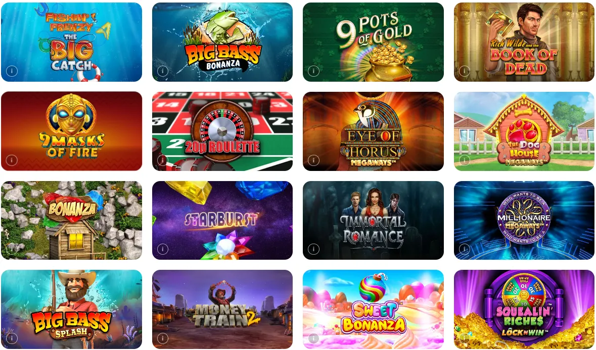The height and width of the screenshot is (350, 596).
Task: Click info icon on Starburst tile
Action: [x=163, y=249]
